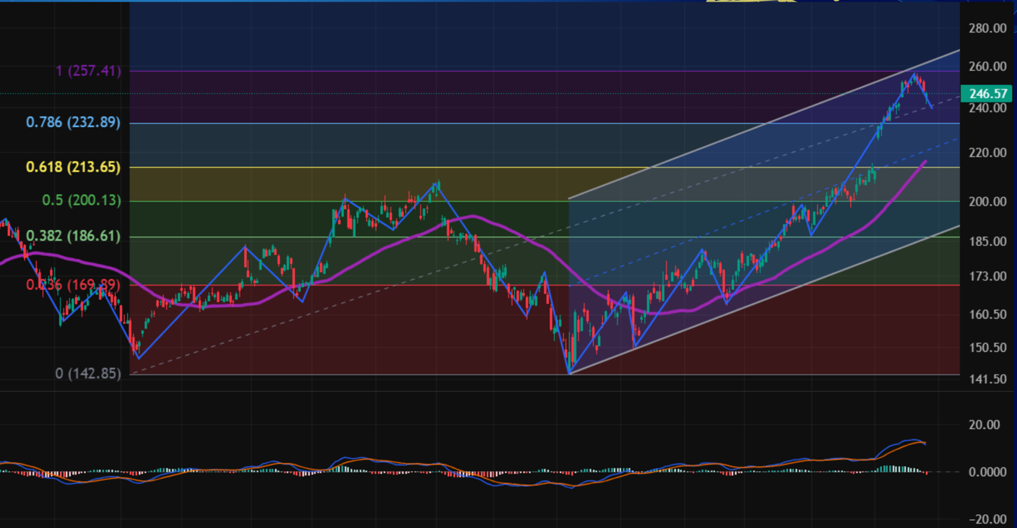This screenshot has width=1017, height=528.
Task: Click the 141.50 price axis label
Action: point(988,378)
